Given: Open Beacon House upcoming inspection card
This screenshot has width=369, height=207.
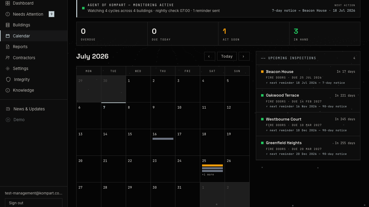Looking at the screenshot, I should click(308, 77).
